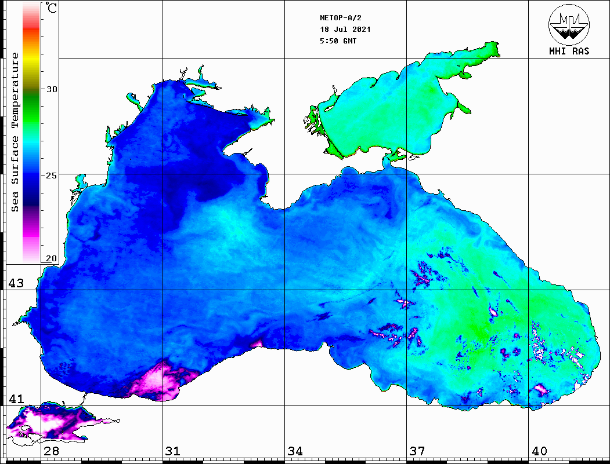Click the "5:50 GMT" time stamp
Image resolution: width=610 pixels, height=464 pixels.
point(338,41)
